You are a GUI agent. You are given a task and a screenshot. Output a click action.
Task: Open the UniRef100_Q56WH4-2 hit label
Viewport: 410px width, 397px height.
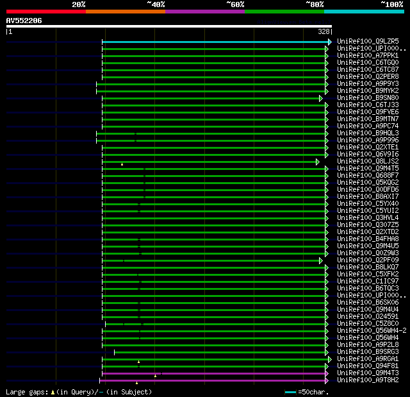pyautogui.click(x=372, y=331)
